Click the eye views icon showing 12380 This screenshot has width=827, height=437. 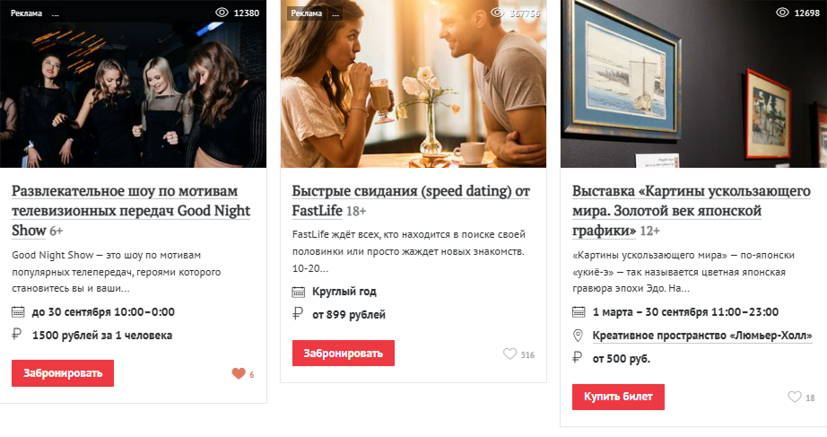point(222,13)
